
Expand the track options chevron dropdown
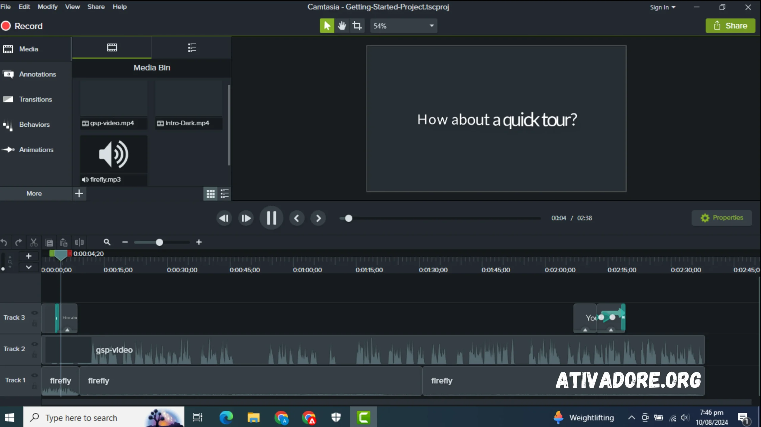coord(29,267)
